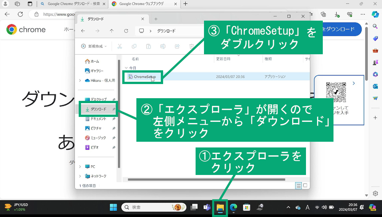Viewport: 382px width, 217px height.
Task: Select Documents (ドキュメント) in Explorer sidebar
Action: 95,119
